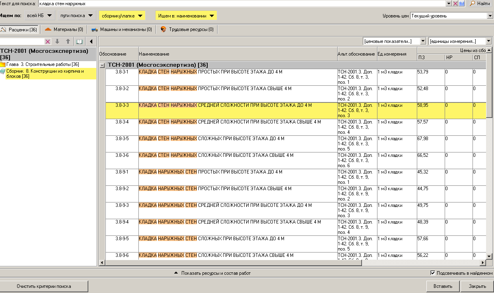Jump to previous match using the up arrow
494x293 pixels.
click(x=68, y=41)
